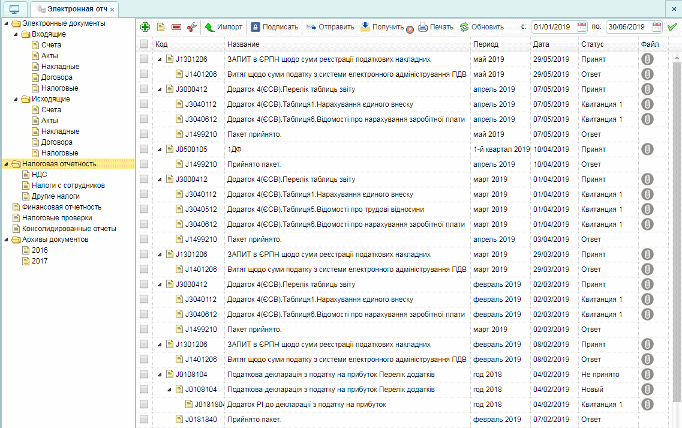Tick checkbox for J1499210 row dated 03/04/2019
The height and width of the screenshot is (428, 682).
(144, 239)
